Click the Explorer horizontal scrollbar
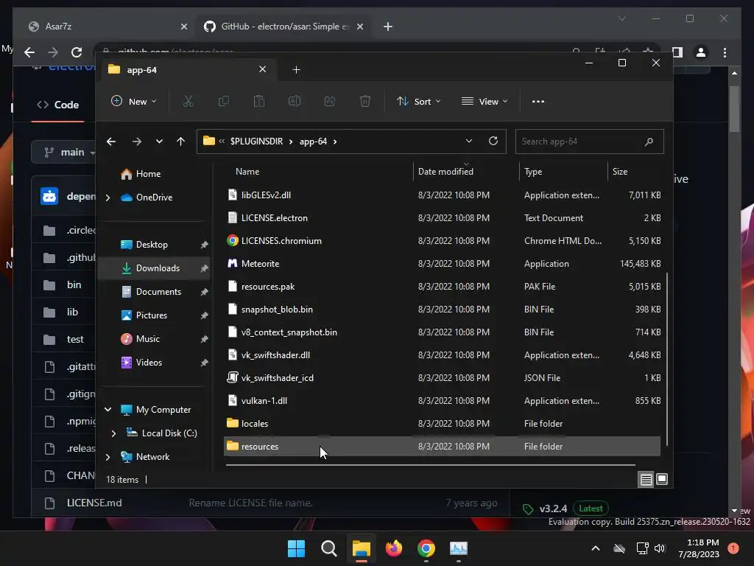This screenshot has width=754, height=566. (x=430, y=465)
